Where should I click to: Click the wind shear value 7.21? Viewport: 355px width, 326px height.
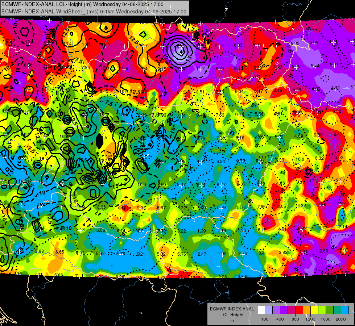click(x=38, y=275)
